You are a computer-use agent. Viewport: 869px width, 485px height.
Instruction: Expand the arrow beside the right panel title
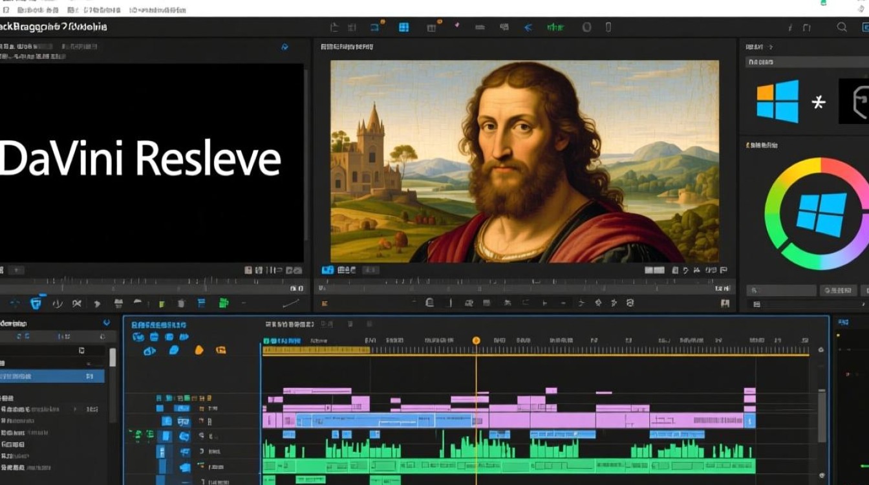(x=769, y=47)
